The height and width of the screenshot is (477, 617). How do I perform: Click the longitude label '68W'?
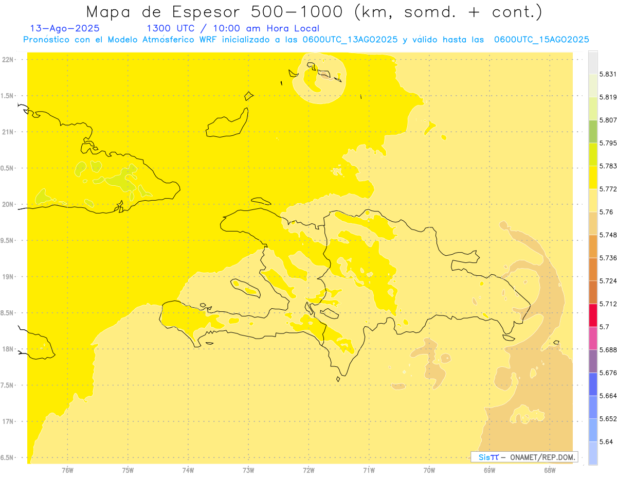[x=550, y=470]
